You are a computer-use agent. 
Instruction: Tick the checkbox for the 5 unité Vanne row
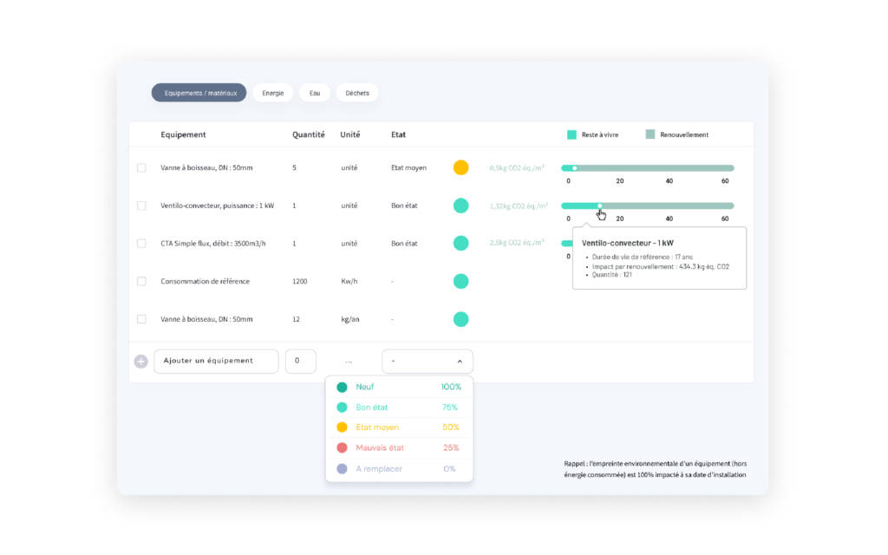141,167
